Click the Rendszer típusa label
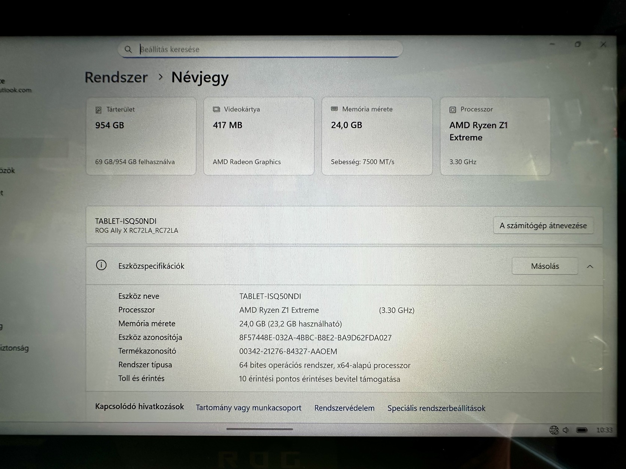The width and height of the screenshot is (626, 469). [145, 365]
